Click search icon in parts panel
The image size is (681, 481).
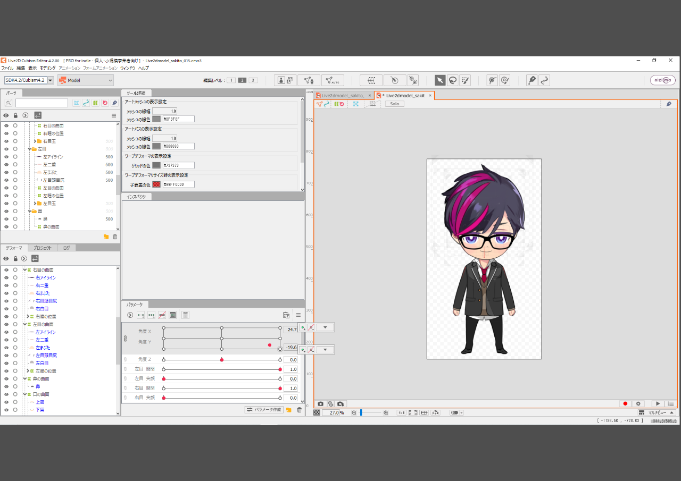(9, 103)
